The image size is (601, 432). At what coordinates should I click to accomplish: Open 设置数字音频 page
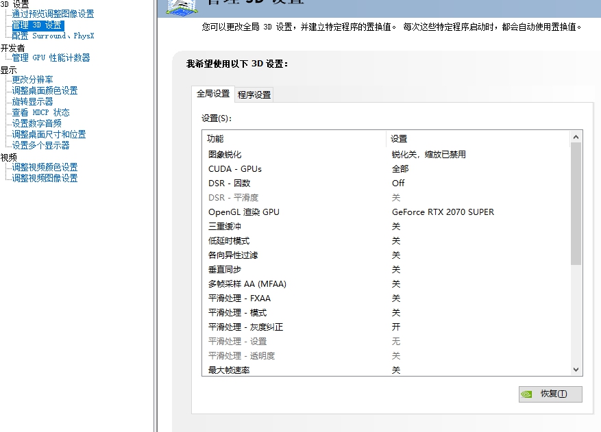click(x=37, y=124)
